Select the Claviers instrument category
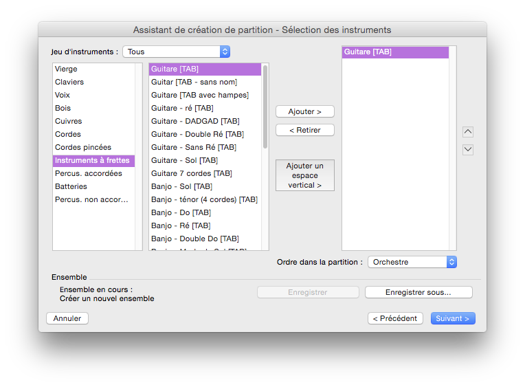The height and width of the screenshot is (387, 525). coord(69,82)
